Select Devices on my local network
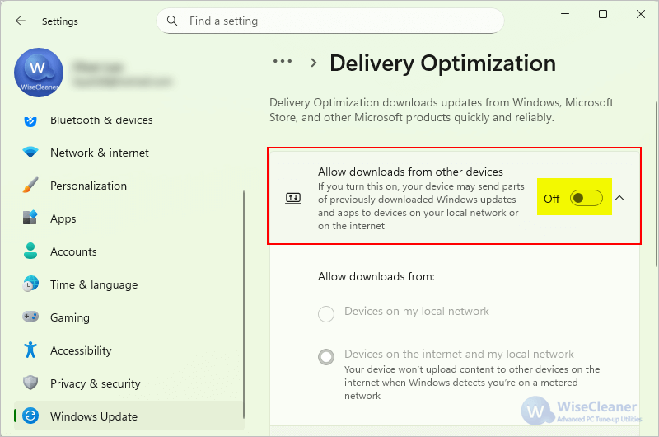659x437 pixels. coord(326,314)
